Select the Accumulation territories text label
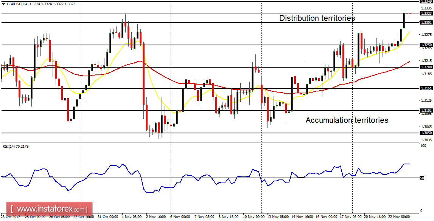This screenshot has width=434, height=221. [347, 120]
